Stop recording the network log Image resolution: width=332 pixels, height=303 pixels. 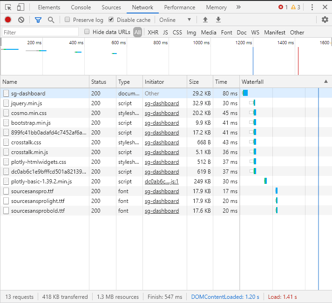(x=8, y=20)
